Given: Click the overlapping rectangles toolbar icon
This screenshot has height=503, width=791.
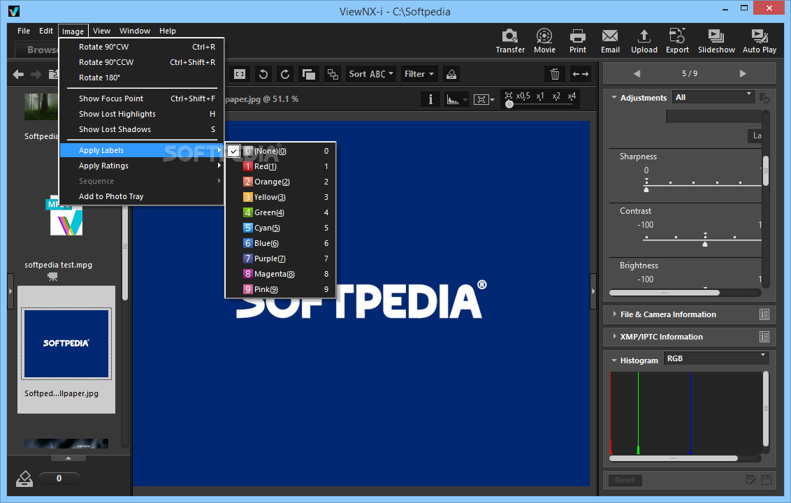Looking at the screenshot, I should (308, 74).
